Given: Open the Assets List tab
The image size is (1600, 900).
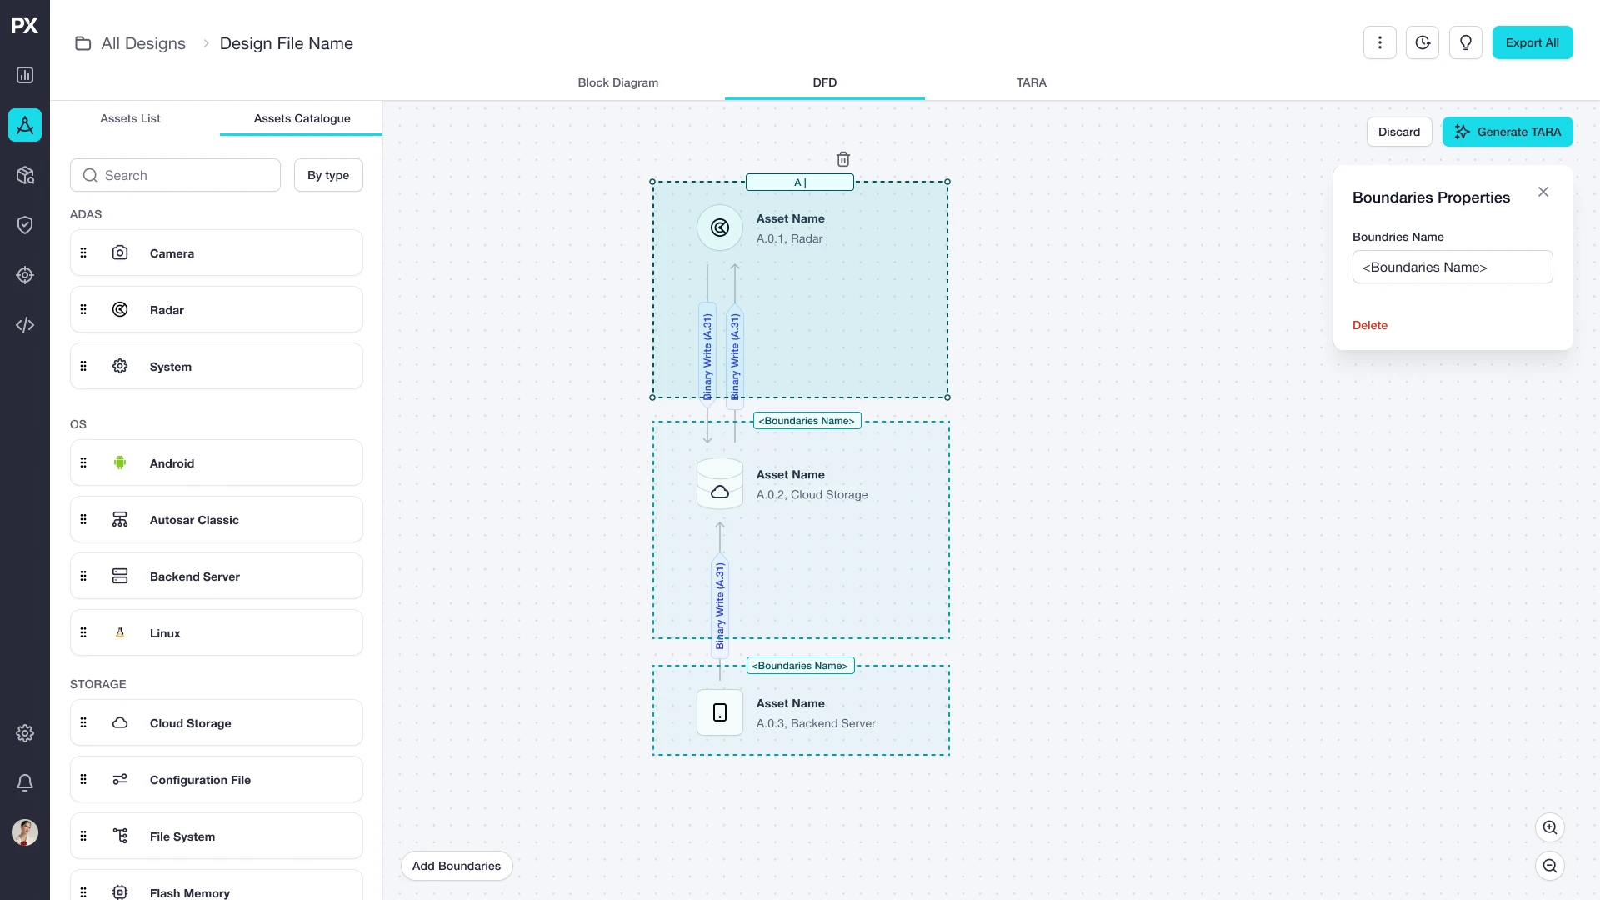Looking at the screenshot, I should 130,118.
